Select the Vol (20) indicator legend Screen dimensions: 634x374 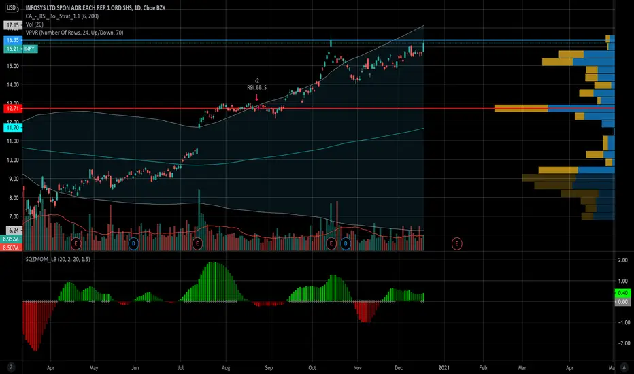pos(35,24)
